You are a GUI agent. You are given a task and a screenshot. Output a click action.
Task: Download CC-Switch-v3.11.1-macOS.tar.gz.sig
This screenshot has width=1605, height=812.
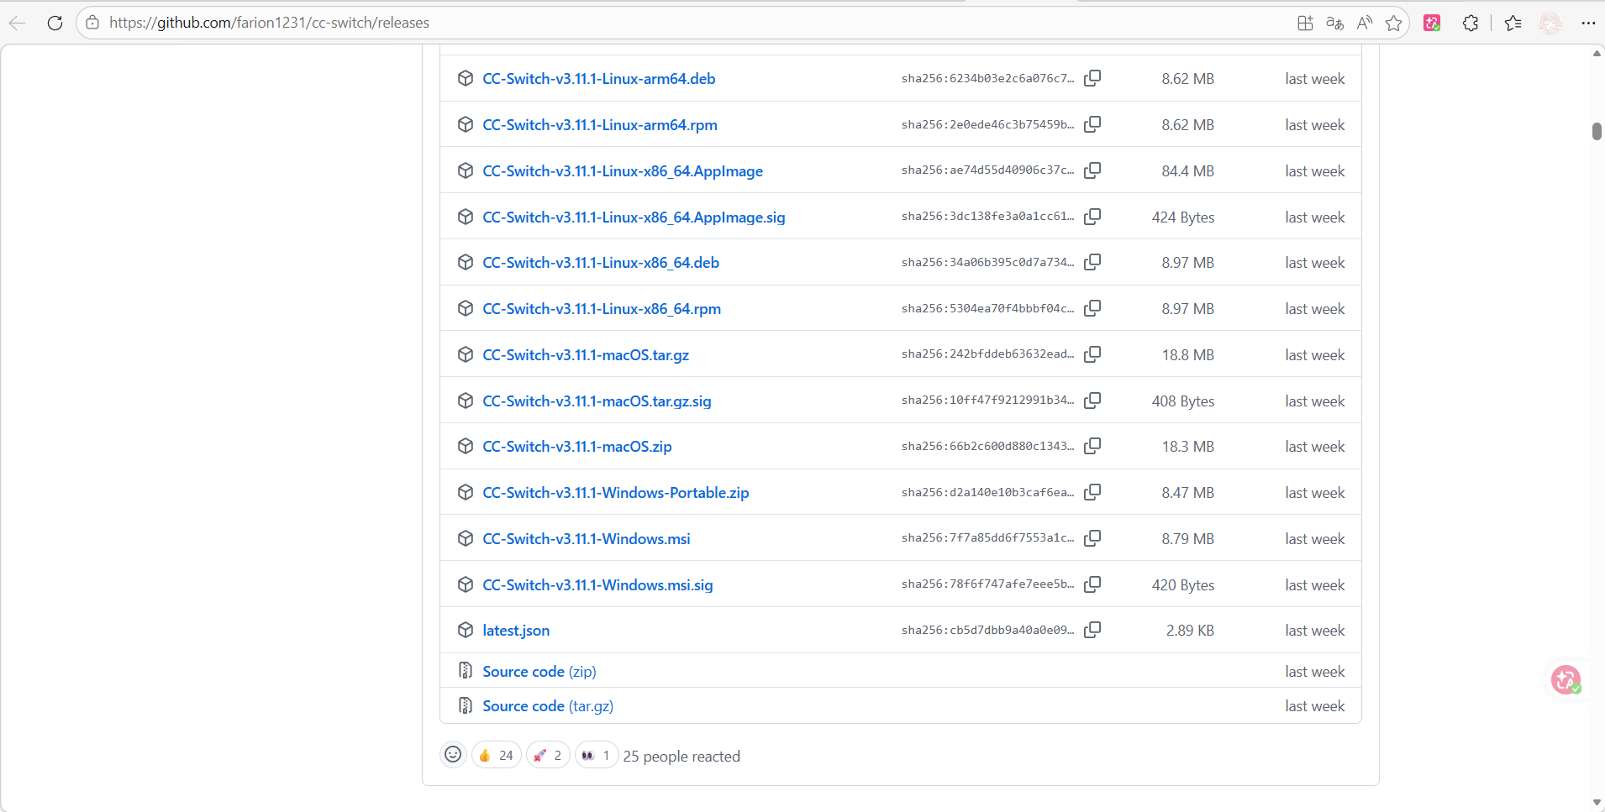pos(597,401)
